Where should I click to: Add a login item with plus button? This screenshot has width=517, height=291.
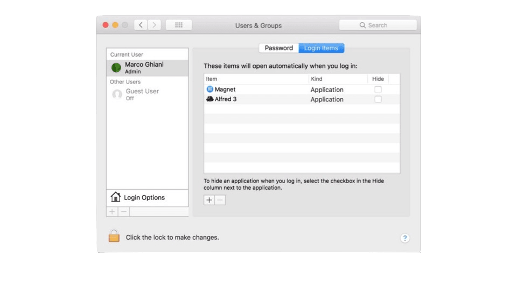tap(209, 200)
